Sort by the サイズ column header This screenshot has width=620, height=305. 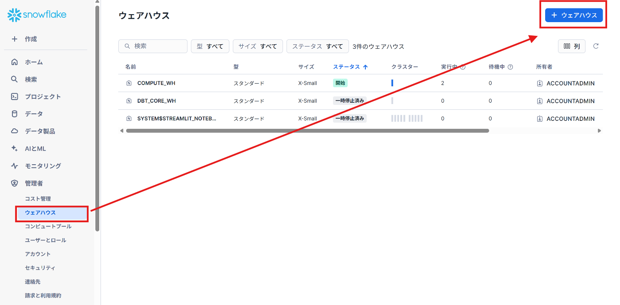pos(306,67)
